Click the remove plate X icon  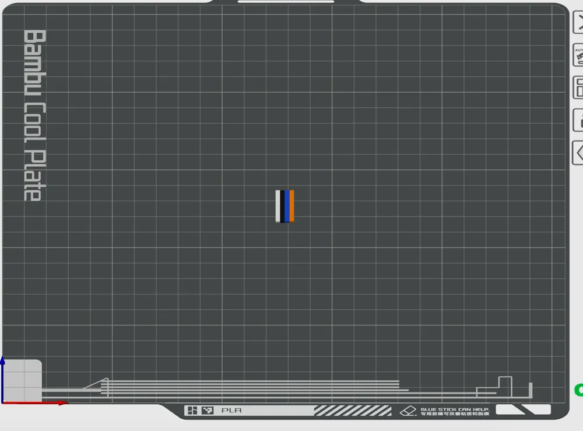pyautogui.click(x=578, y=23)
